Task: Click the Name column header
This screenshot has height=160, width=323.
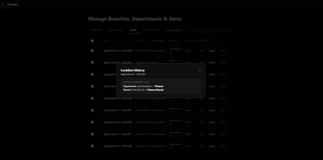Action: tap(107, 41)
